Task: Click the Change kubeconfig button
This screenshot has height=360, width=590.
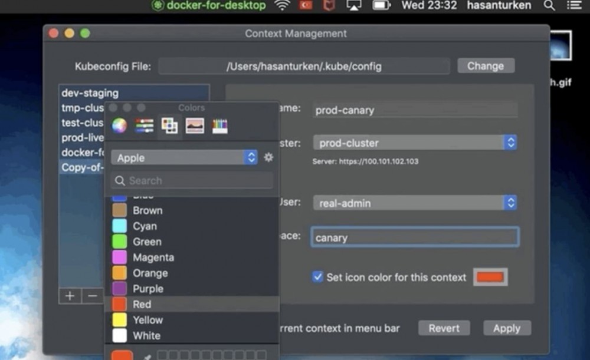Action: click(486, 66)
